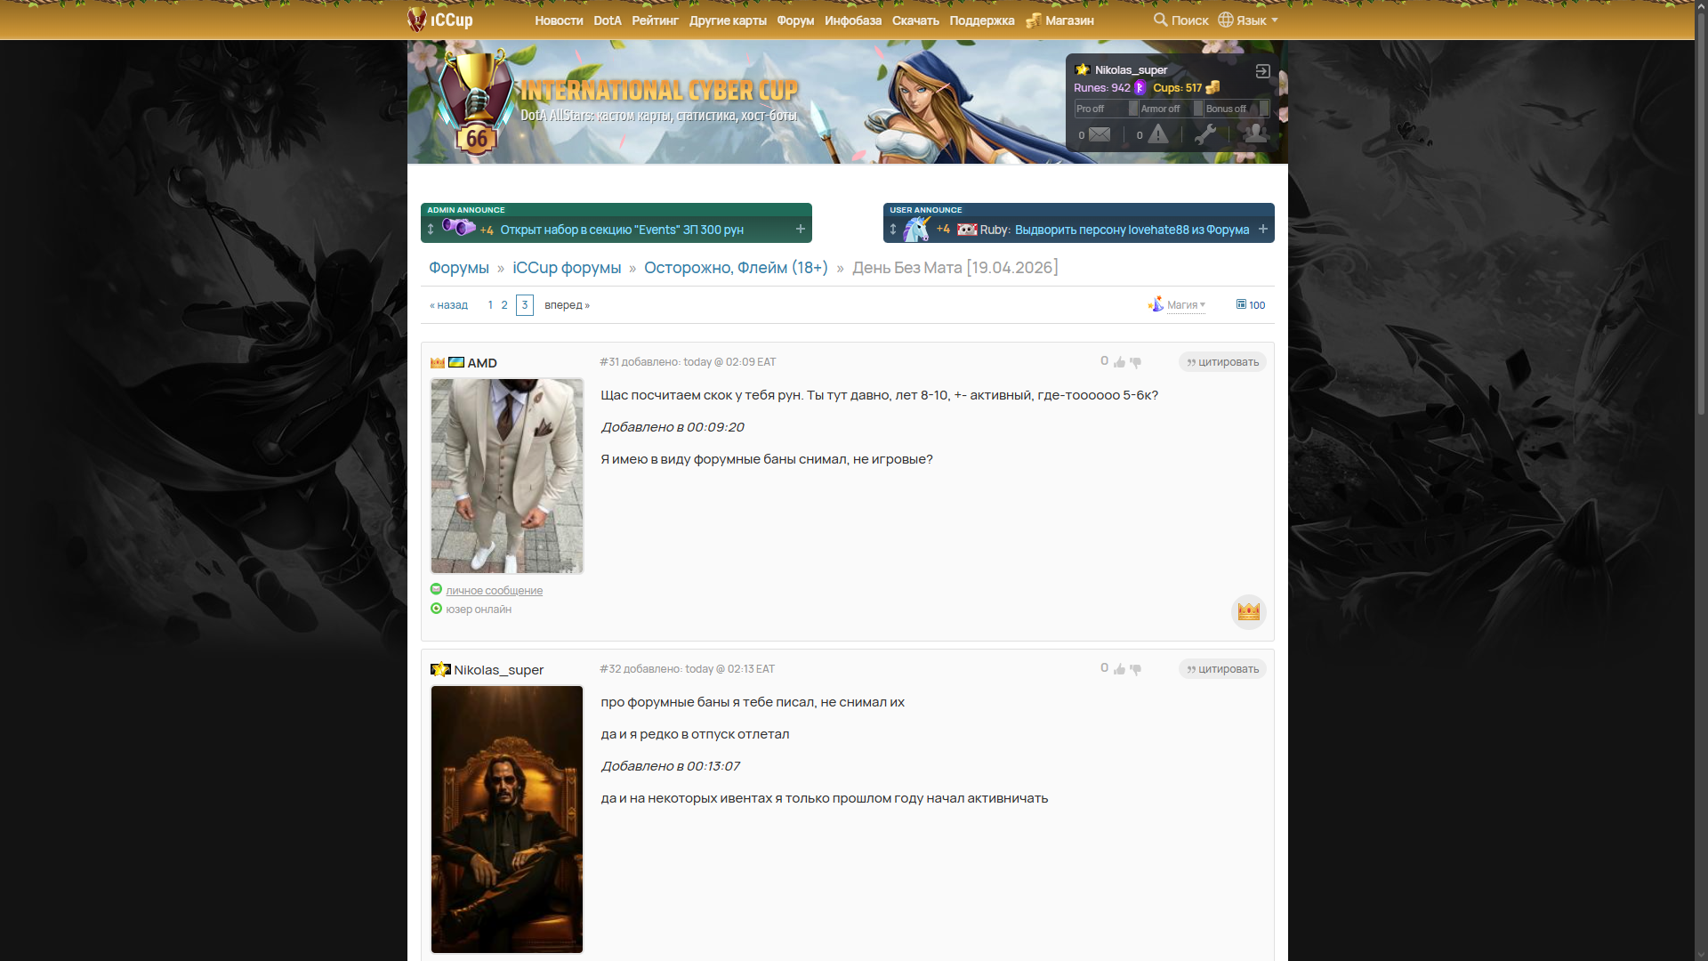Open the Язык language dropdown
The width and height of the screenshot is (1708, 961).
pyautogui.click(x=1249, y=20)
